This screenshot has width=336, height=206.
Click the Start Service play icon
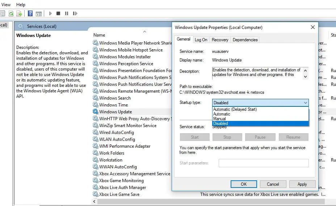(x=50, y=13)
